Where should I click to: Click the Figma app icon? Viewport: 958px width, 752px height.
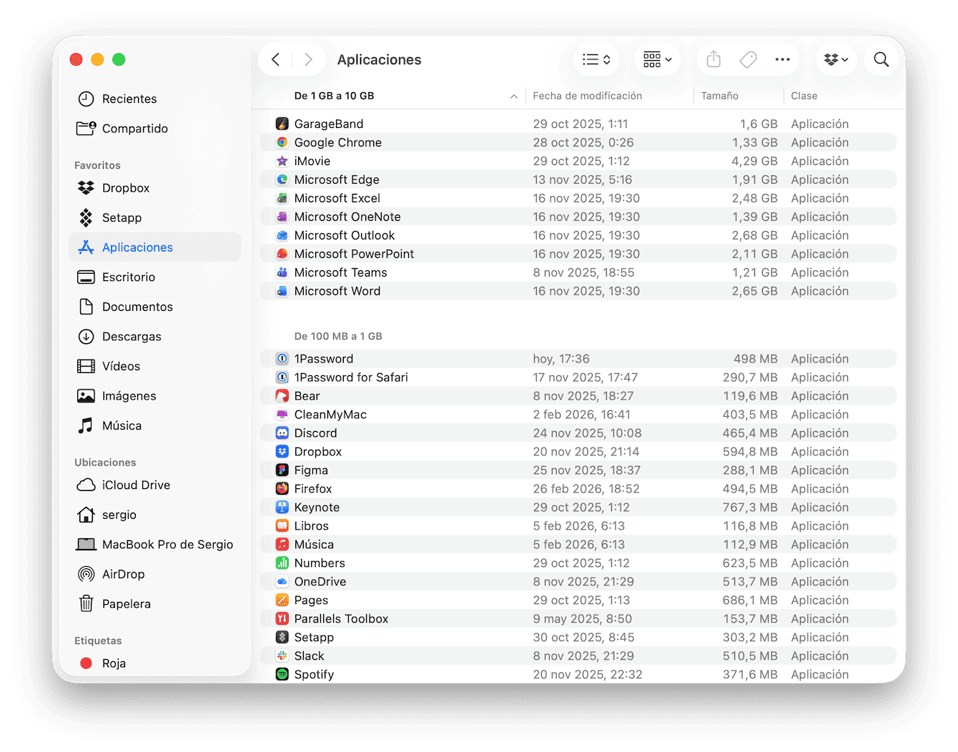282,470
